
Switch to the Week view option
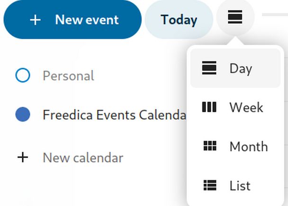[246, 107]
